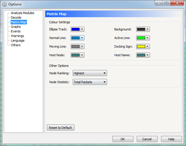The height and width of the screenshot is (146, 186).
Task: Open the Normal Line color dropdown arrow
Action: 82,38
